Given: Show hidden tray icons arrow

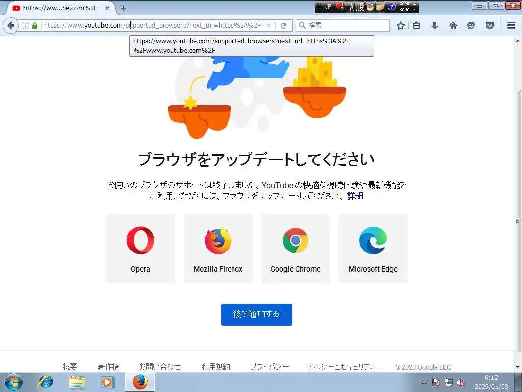Looking at the screenshot, I should 424,382.
